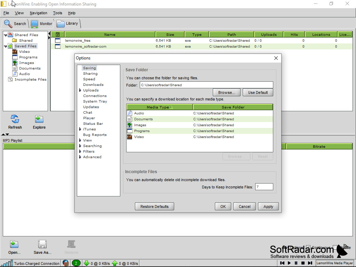This screenshot has width=356, height=267.
Task: Click the green shared files count badge
Action: (76, 264)
